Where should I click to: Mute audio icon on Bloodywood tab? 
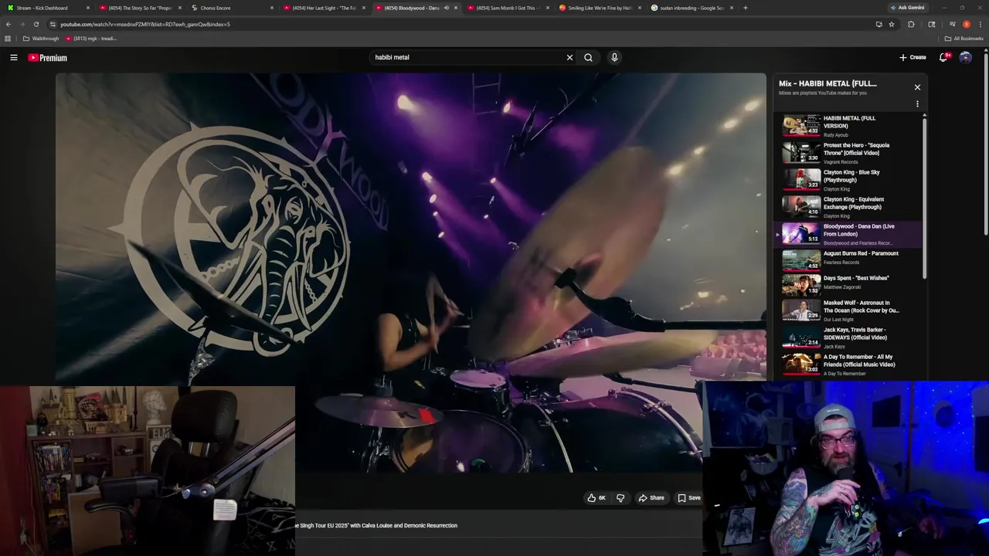click(446, 8)
